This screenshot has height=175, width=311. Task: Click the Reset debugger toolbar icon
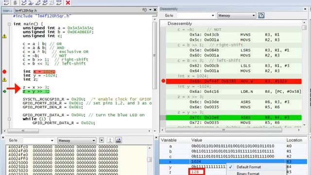[6, 2]
